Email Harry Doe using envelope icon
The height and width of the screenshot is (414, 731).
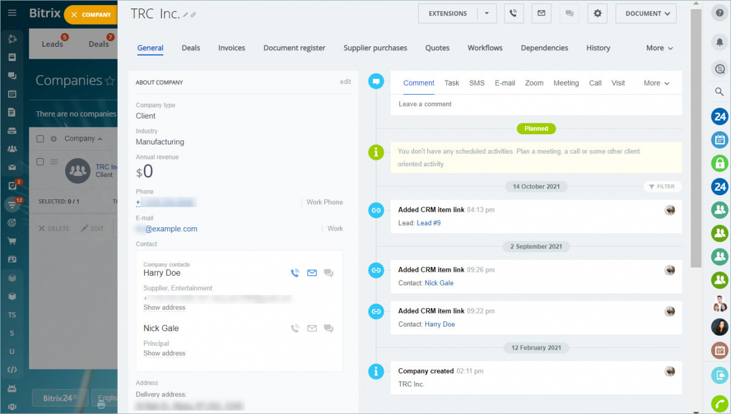tap(312, 273)
